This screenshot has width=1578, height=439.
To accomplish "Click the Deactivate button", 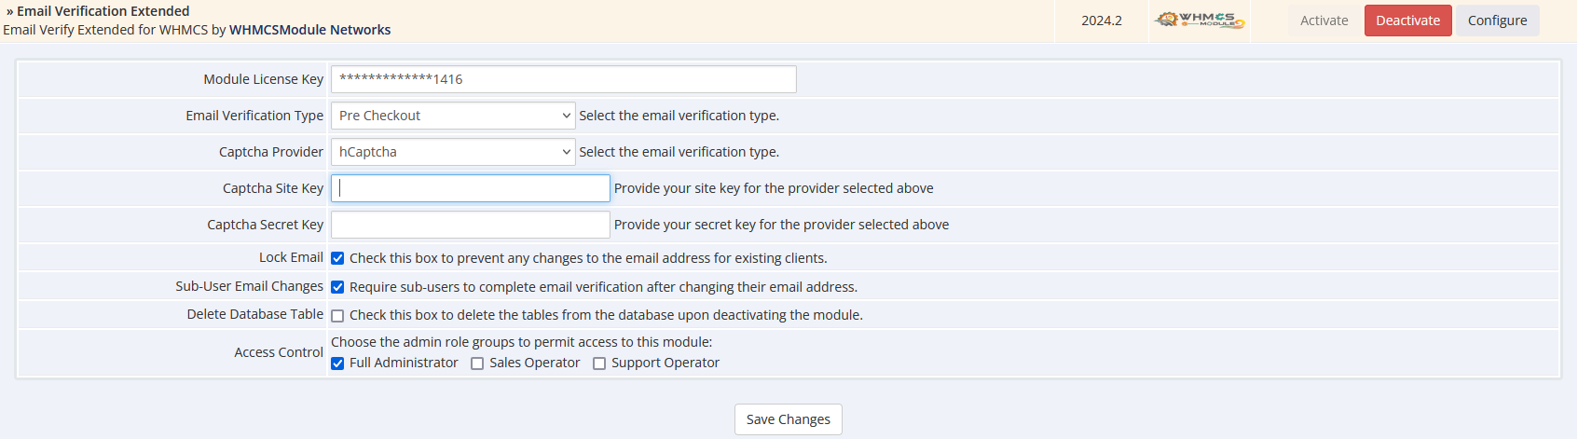I will click(1407, 21).
